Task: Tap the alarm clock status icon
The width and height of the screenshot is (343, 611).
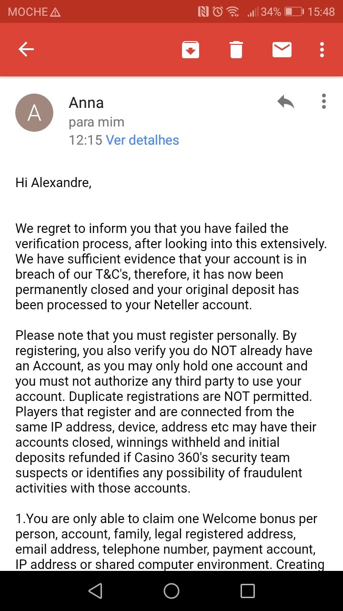Action: [218, 12]
